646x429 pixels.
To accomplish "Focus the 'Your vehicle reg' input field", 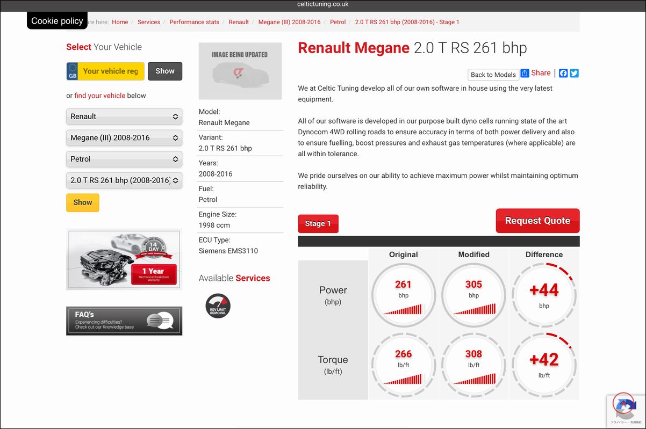I will (111, 71).
